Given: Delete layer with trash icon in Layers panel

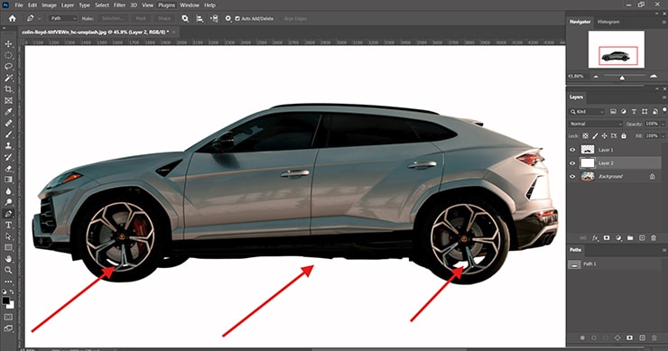Looking at the screenshot, I should 654,238.
